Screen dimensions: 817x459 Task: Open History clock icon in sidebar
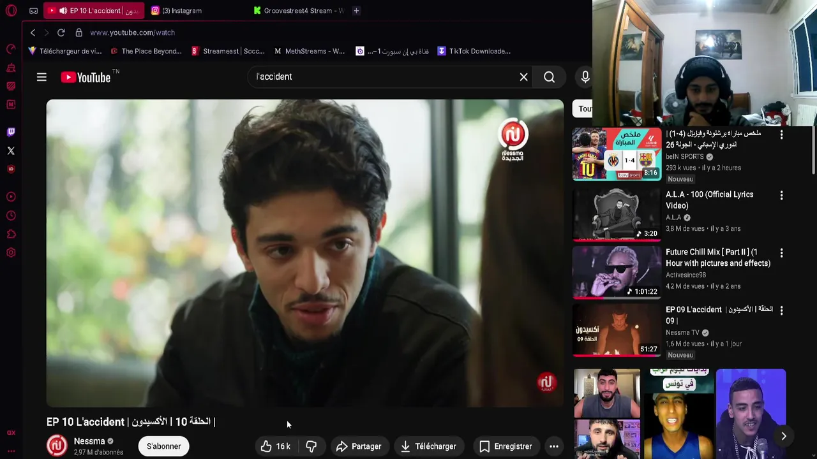(x=11, y=215)
